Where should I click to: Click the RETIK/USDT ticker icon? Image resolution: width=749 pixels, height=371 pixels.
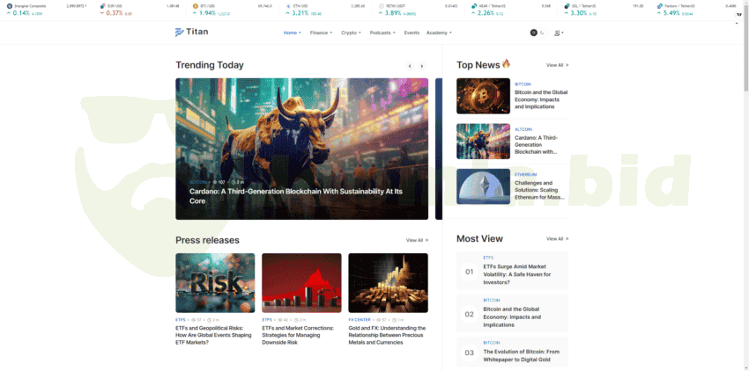pyautogui.click(x=382, y=6)
